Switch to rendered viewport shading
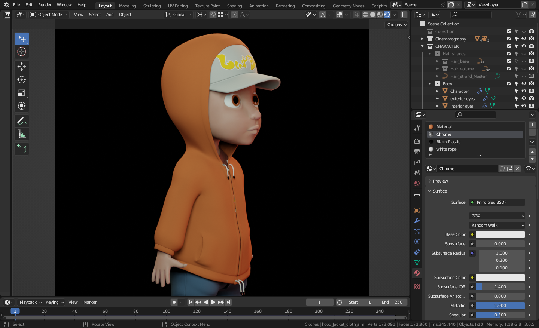The width and height of the screenshot is (539, 328). coord(387,15)
